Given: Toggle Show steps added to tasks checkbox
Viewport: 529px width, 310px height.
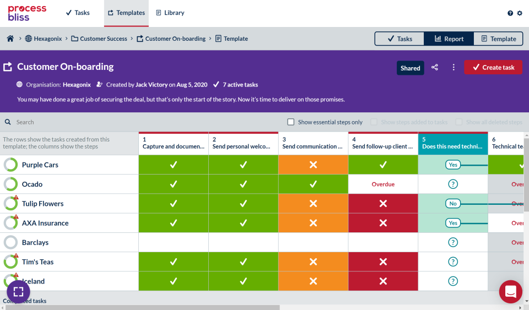Looking at the screenshot, I should point(374,122).
